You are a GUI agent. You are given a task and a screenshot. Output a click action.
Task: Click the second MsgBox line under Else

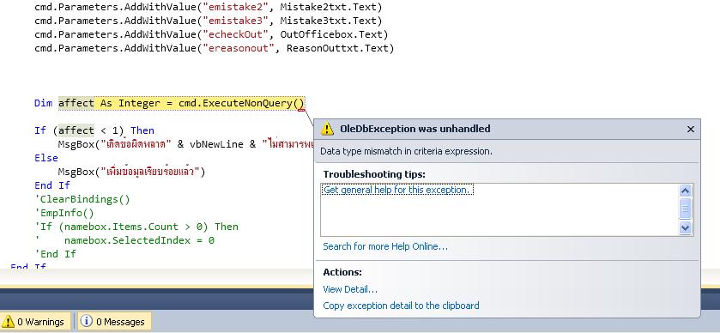coord(131,172)
